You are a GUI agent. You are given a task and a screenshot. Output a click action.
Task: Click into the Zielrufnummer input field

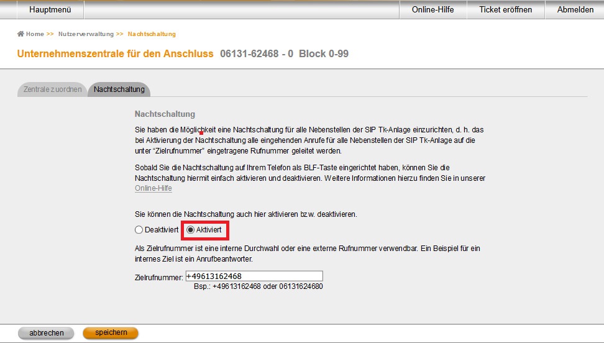(254, 276)
